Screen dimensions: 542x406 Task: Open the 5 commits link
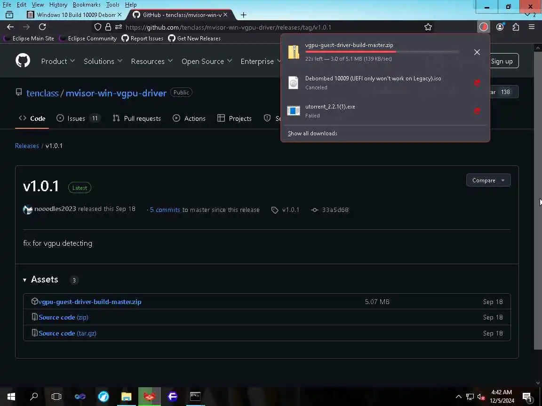tap(165, 210)
